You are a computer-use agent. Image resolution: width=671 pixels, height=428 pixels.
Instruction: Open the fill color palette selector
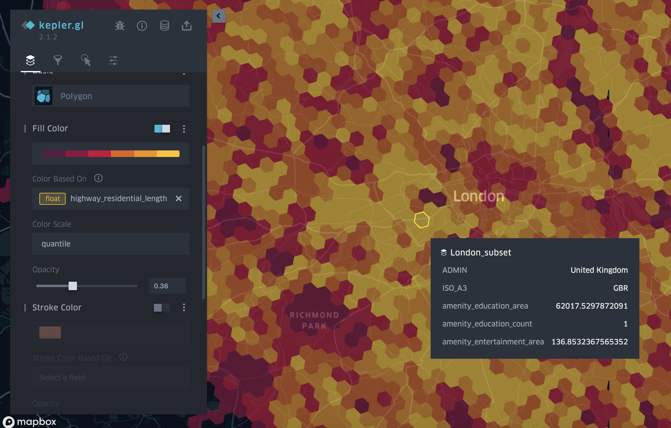(x=111, y=154)
